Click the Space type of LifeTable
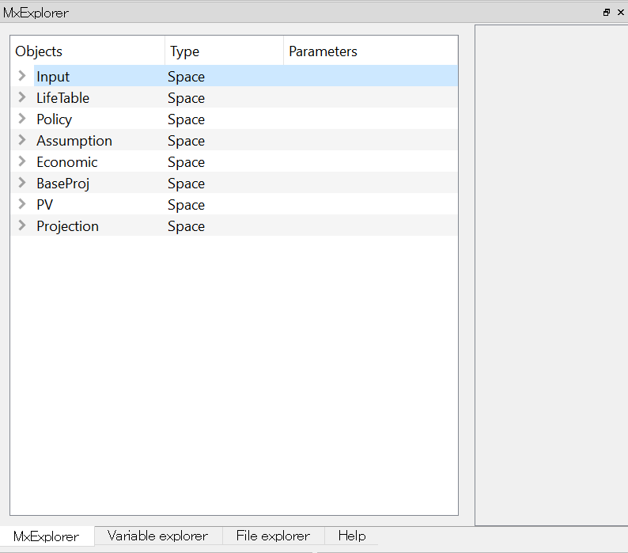628x553 pixels. (x=186, y=99)
